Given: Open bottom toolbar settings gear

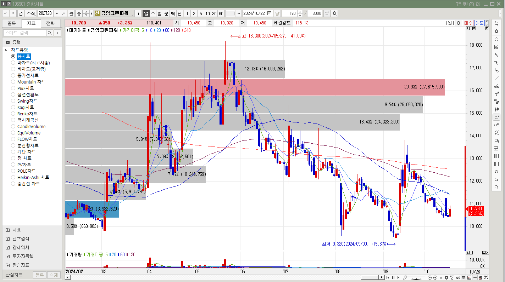Looking at the screenshot, I should click(446, 278).
